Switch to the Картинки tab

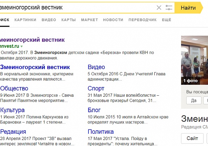pos(25,20)
